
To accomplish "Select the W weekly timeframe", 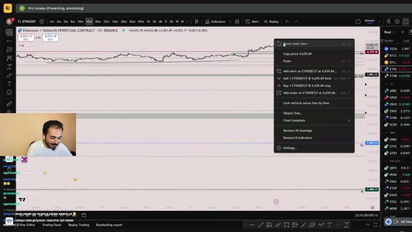I will (177, 22).
